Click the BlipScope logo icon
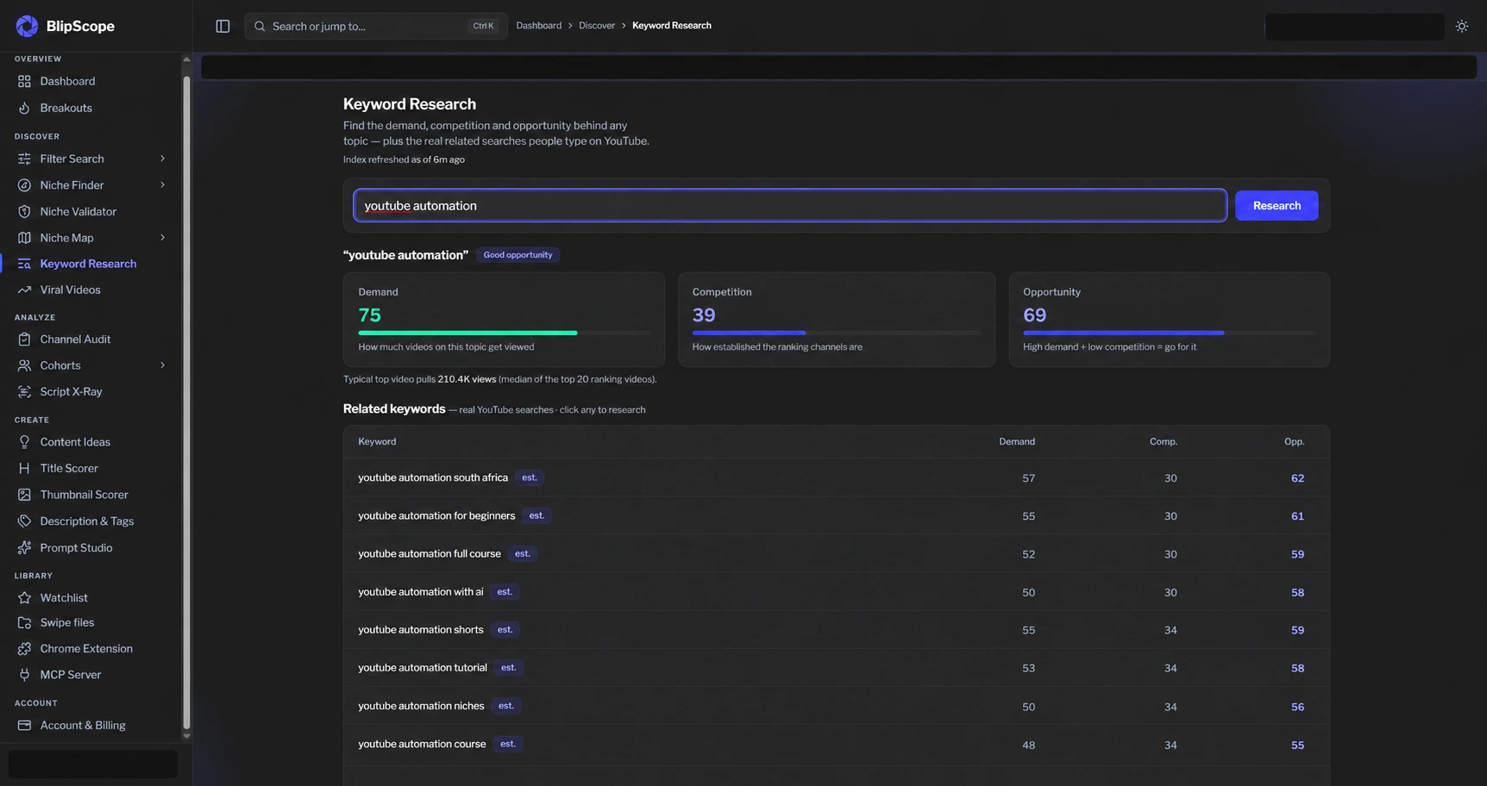1487x786 pixels. (27, 26)
